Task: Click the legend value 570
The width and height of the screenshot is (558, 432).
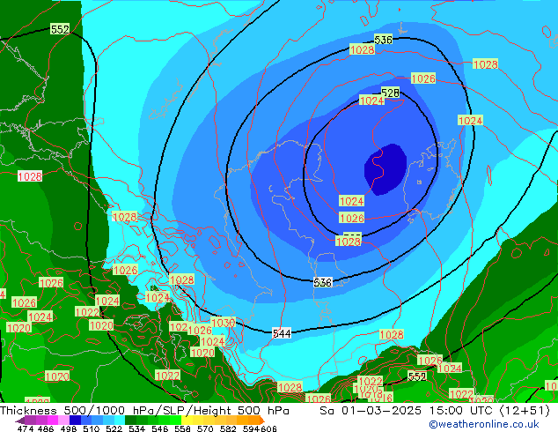Action: pos(205,428)
